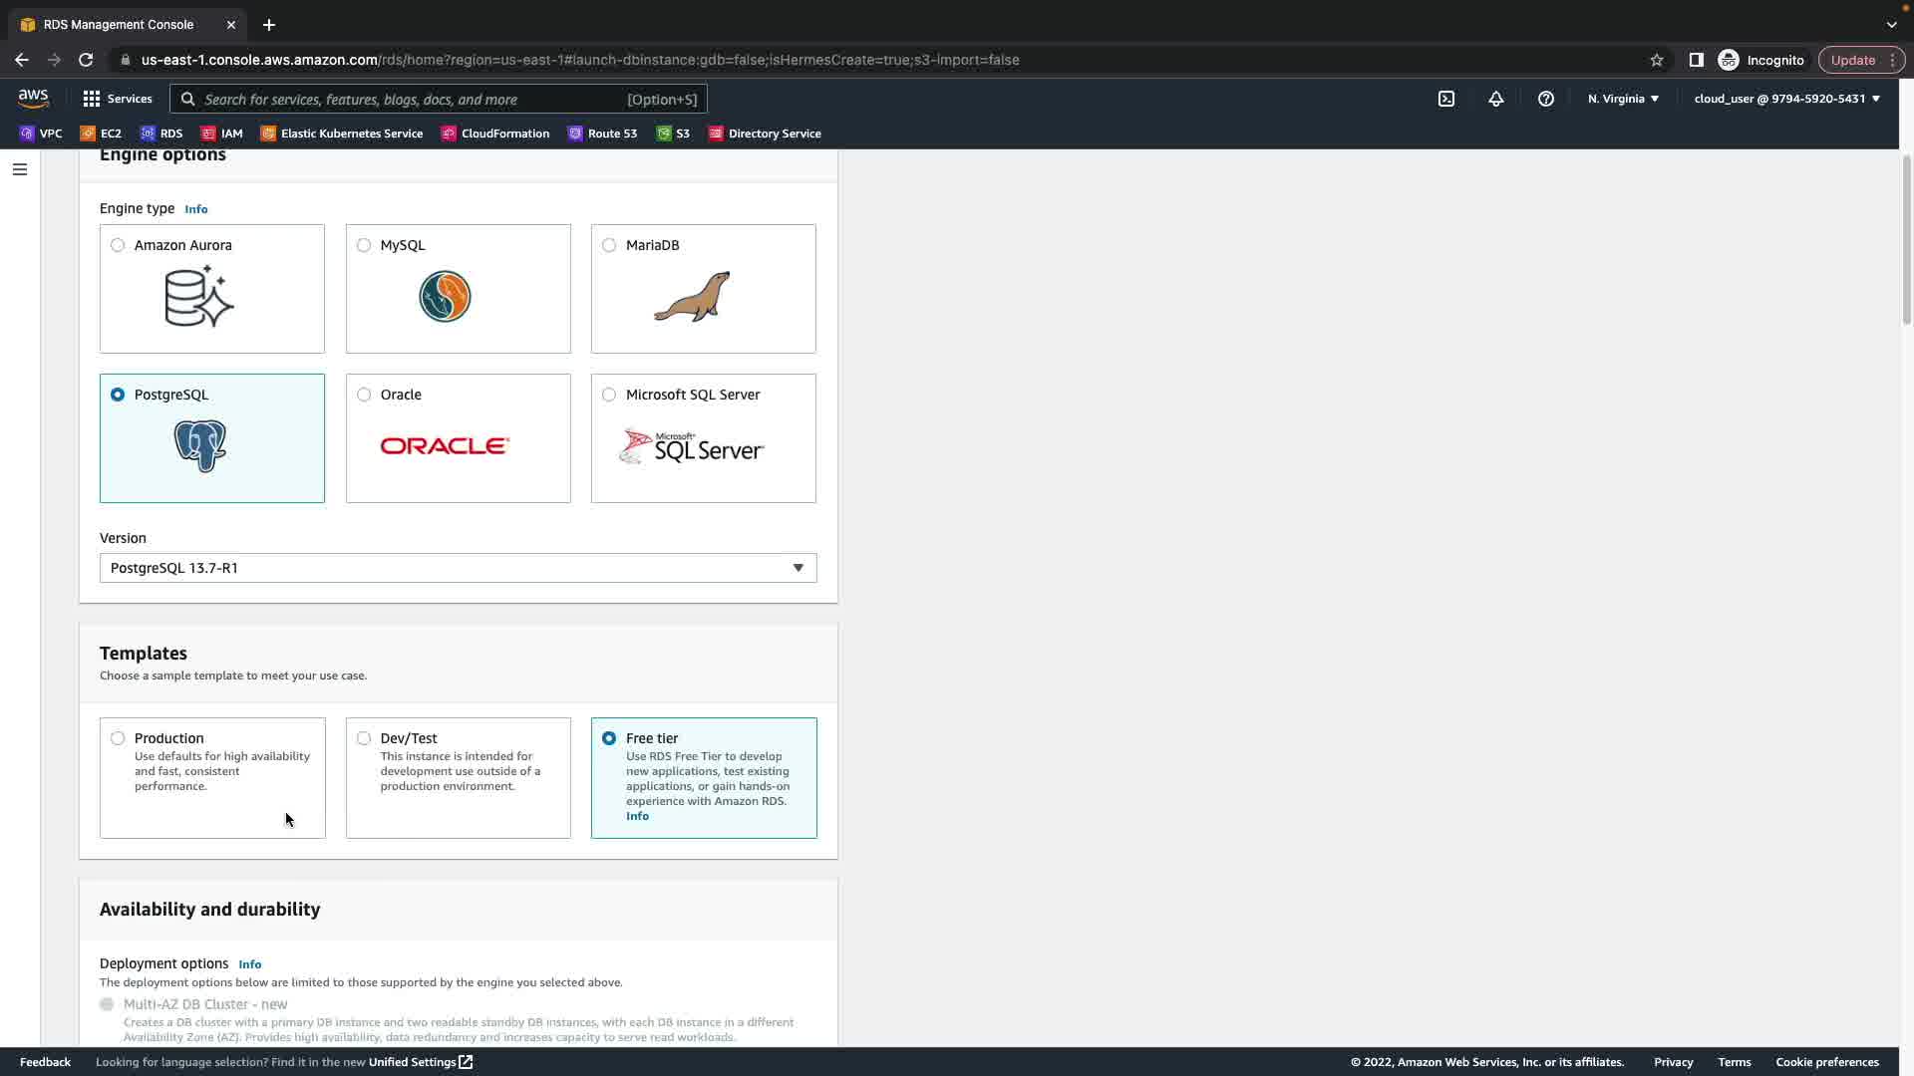1914x1076 pixels.
Task: Choose the Dev/Test template
Action: coord(364,738)
